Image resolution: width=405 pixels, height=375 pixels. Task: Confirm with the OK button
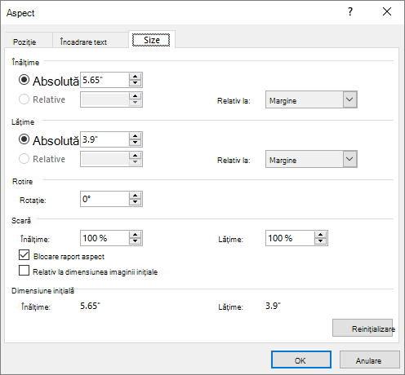click(x=301, y=360)
